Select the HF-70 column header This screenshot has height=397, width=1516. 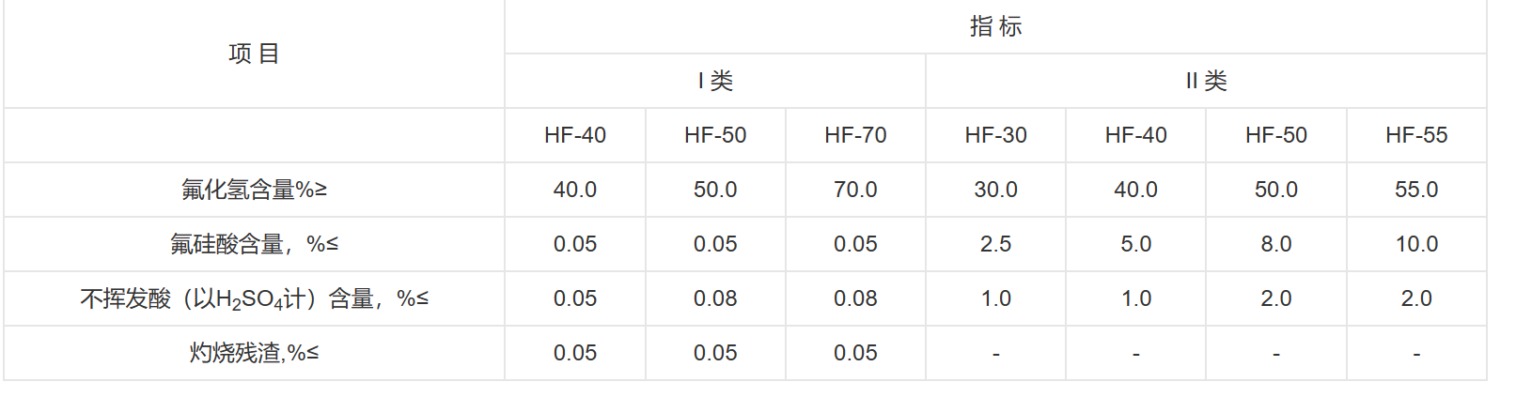(x=855, y=135)
